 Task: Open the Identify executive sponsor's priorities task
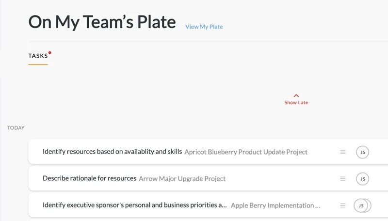click(134, 205)
